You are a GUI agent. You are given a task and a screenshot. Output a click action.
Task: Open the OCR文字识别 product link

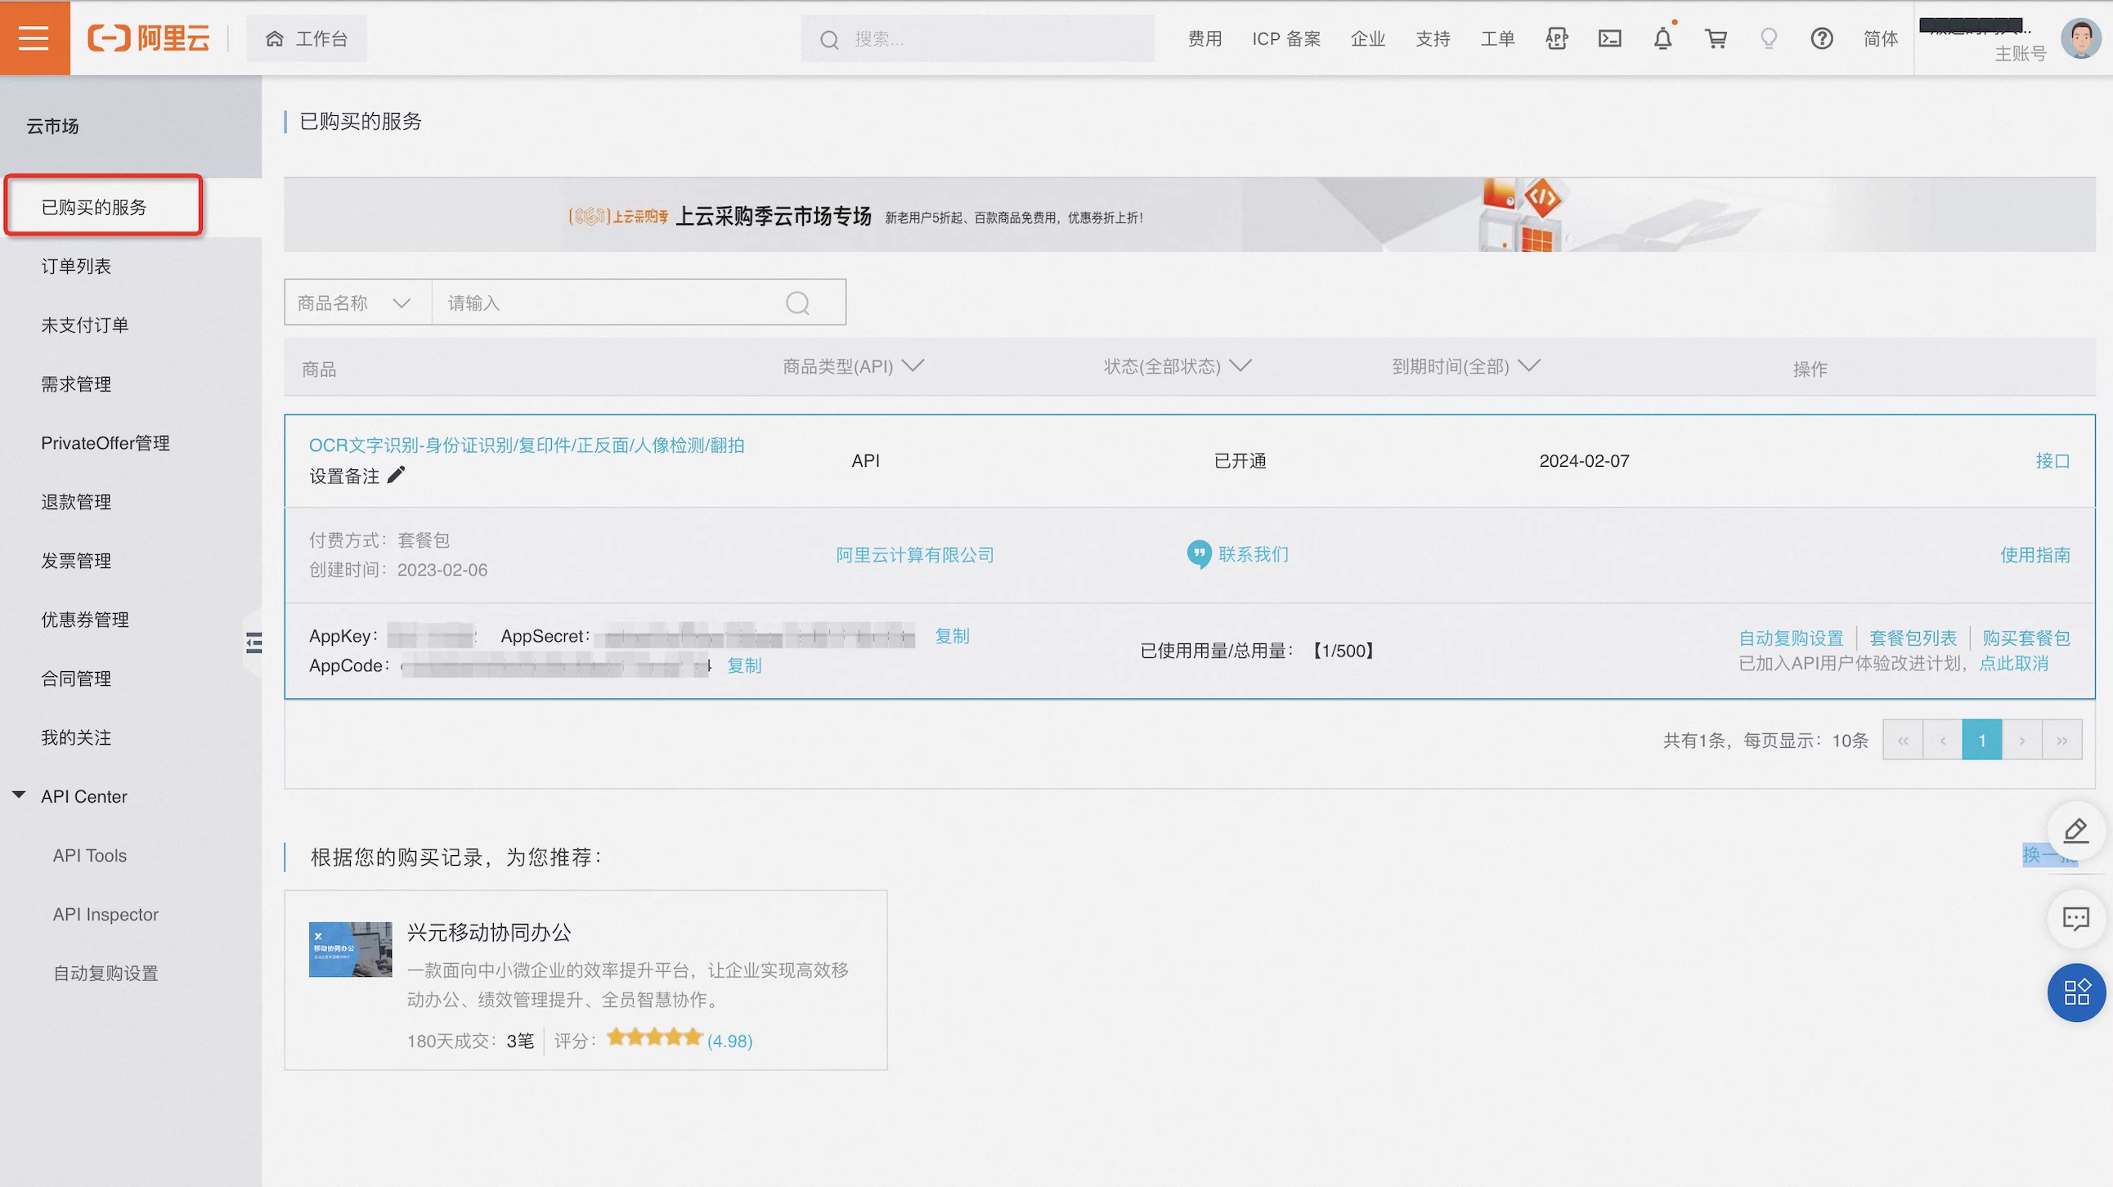point(527,445)
